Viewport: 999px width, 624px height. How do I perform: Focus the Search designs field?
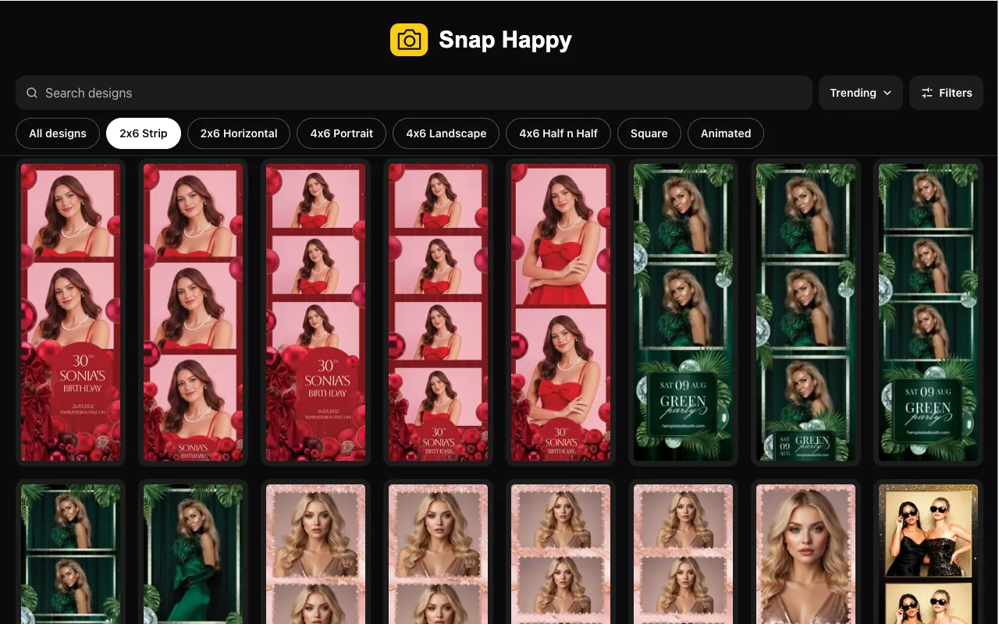(414, 93)
